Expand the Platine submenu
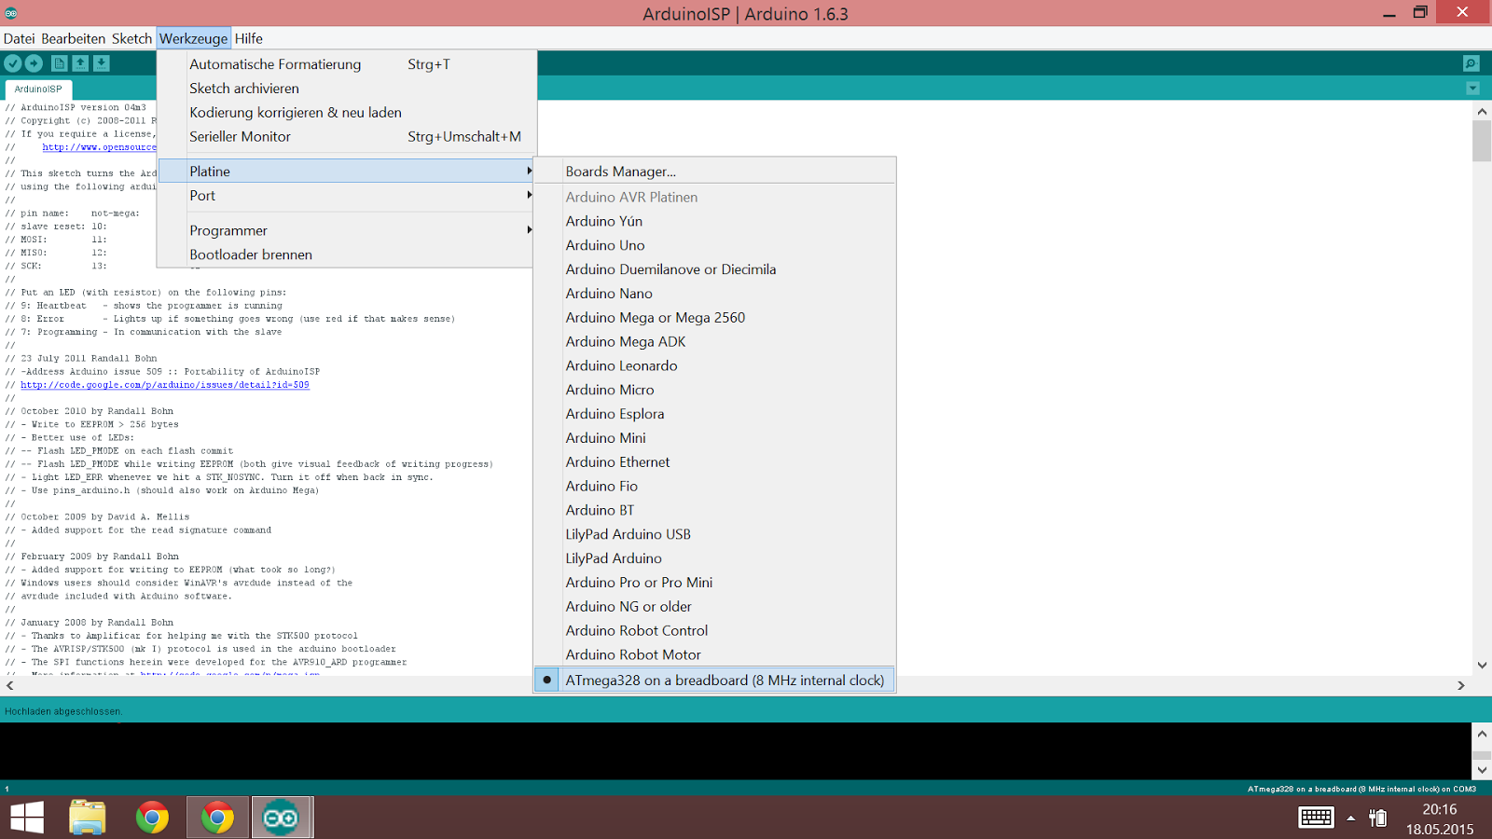This screenshot has width=1492, height=839. pyautogui.click(x=347, y=172)
